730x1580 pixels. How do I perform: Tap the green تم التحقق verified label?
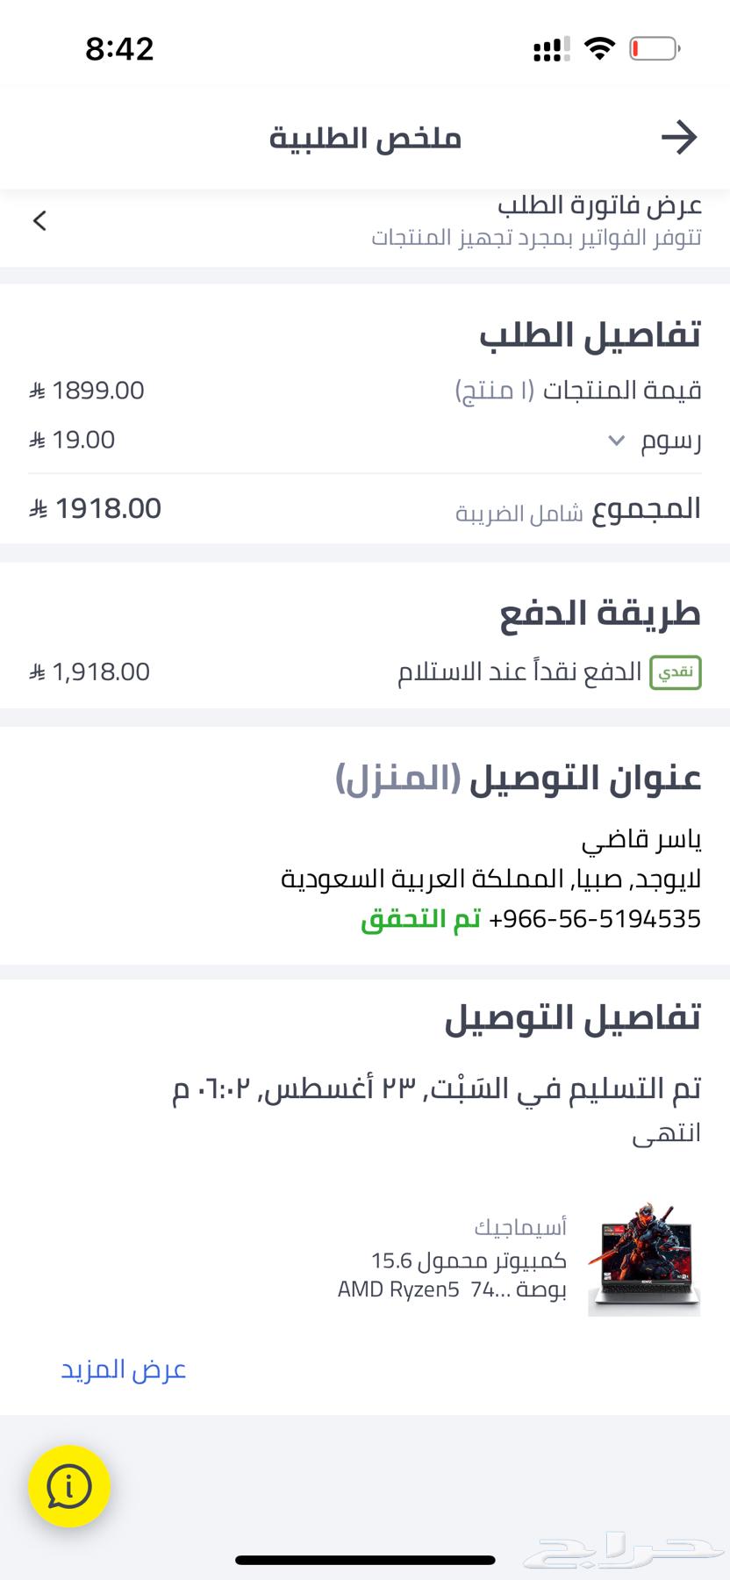tap(420, 919)
